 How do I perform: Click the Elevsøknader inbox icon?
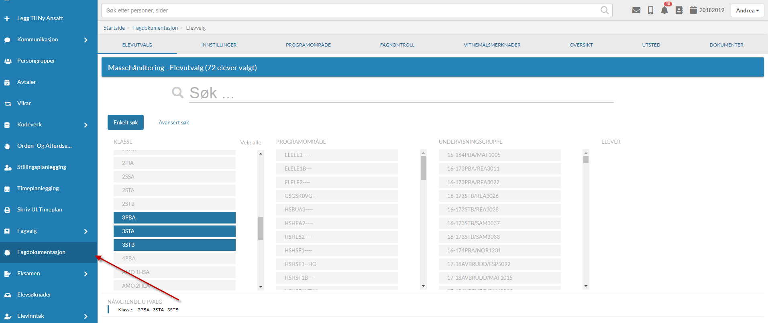[8, 295]
